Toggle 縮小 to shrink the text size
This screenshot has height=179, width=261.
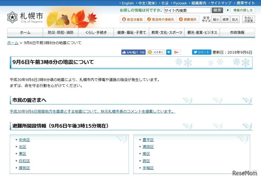pyautogui.click(x=216, y=19)
